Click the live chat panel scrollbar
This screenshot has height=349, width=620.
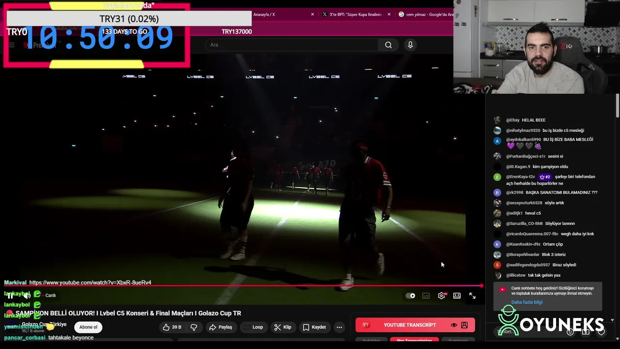[x=617, y=105]
